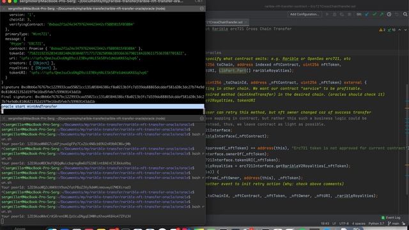The height and width of the screenshot is (230, 409).
Task: Click the 'royalties: [ [Object] ]' line
Action: (x=33, y=68)
